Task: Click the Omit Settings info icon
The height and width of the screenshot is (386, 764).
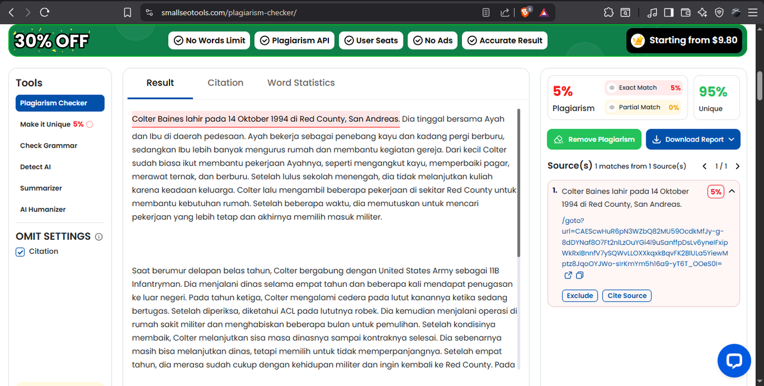Action: 99,237
